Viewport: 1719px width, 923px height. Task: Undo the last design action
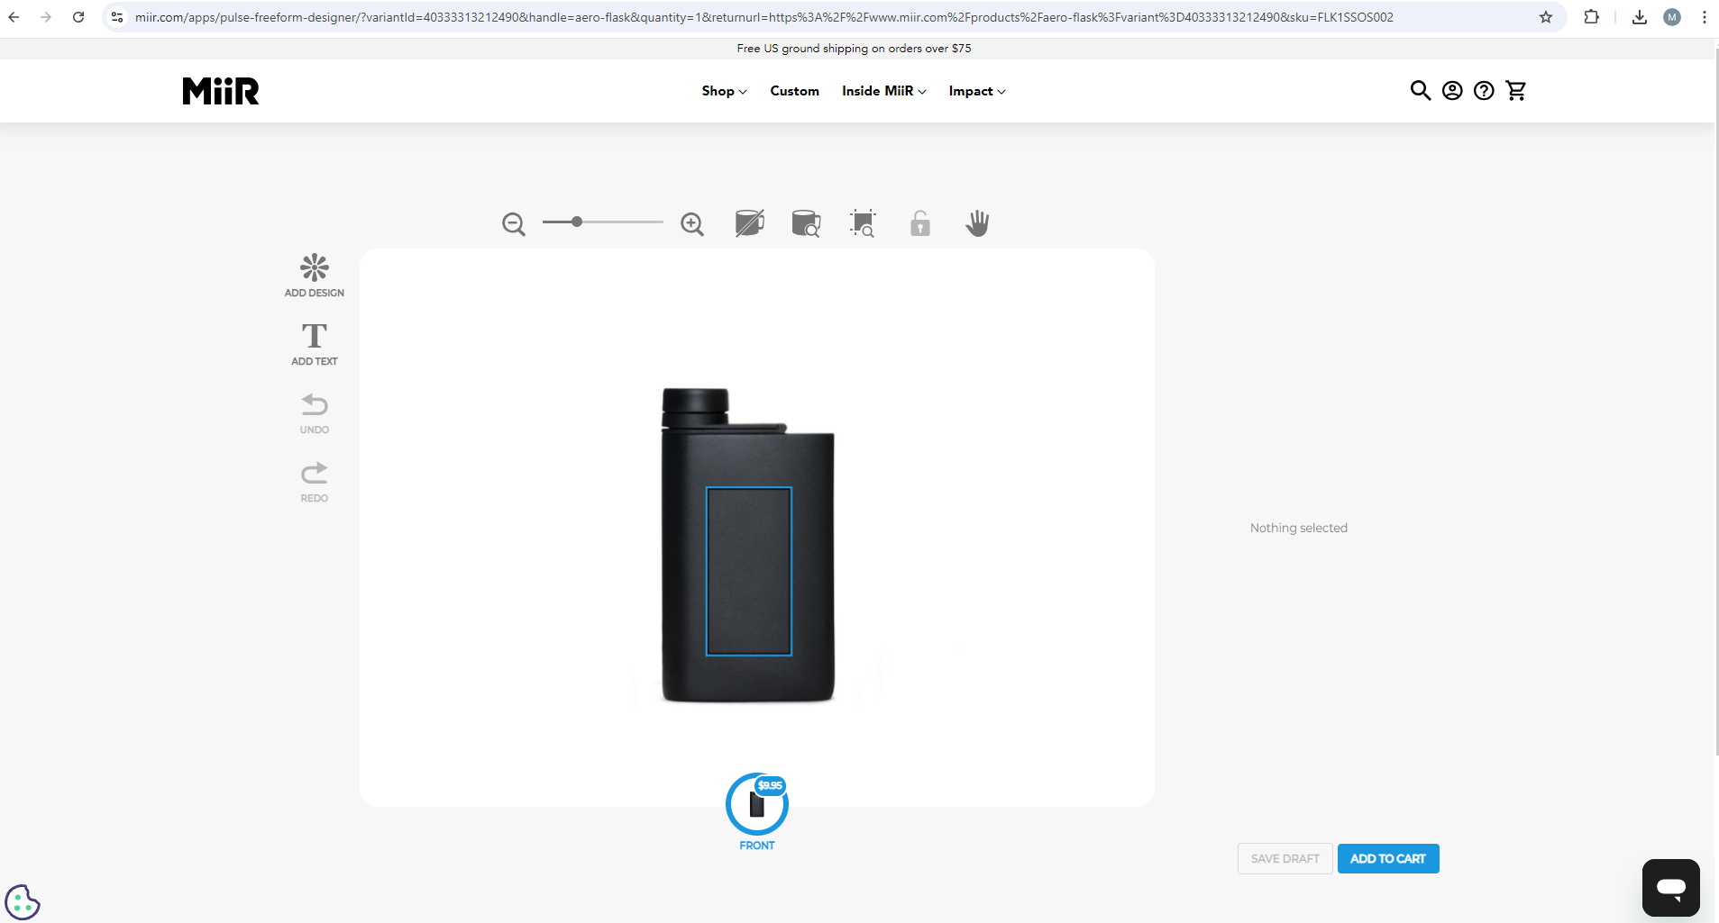[315, 413]
